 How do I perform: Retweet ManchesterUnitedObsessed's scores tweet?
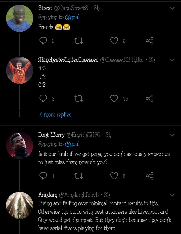pyautogui.click(x=79, y=98)
